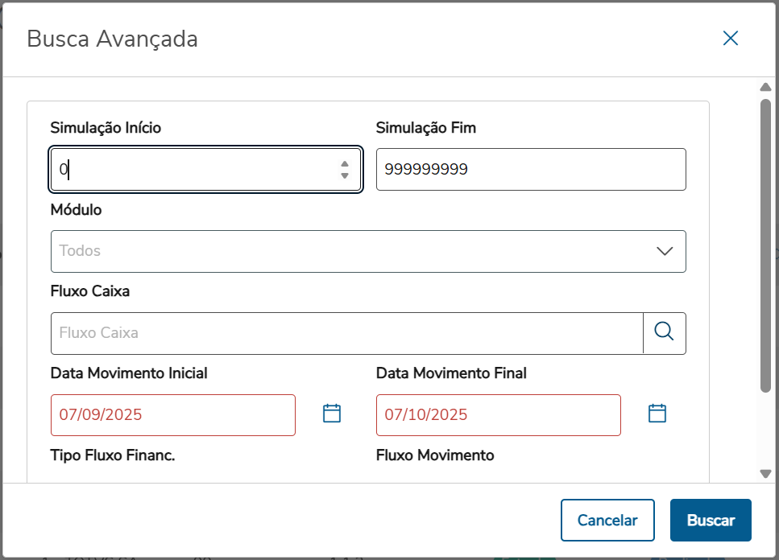The image size is (779, 560).
Task: Expand the Módulo chevron arrow
Action: tap(665, 251)
